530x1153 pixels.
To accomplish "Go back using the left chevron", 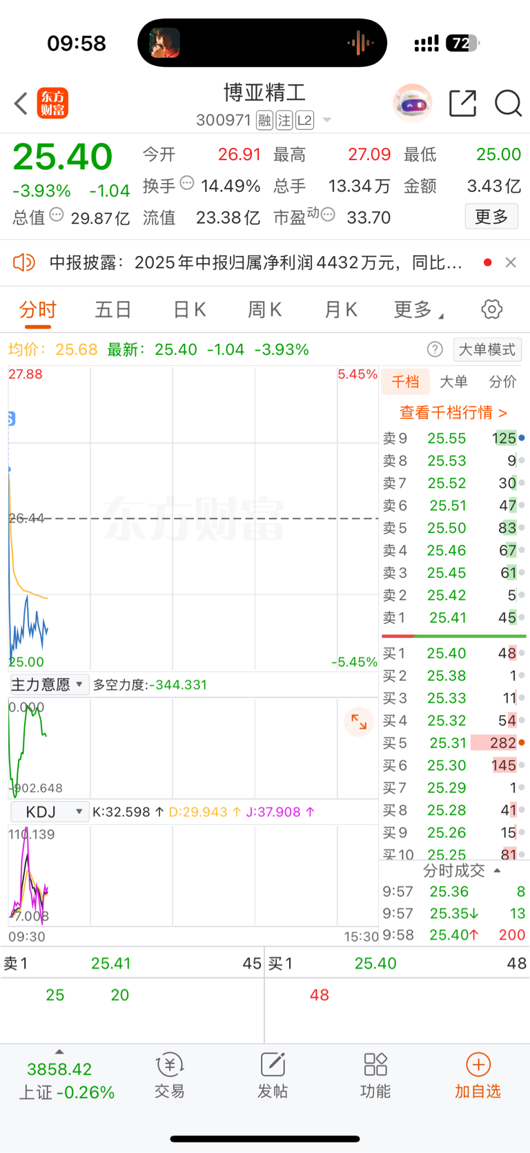I will pyautogui.click(x=21, y=104).
